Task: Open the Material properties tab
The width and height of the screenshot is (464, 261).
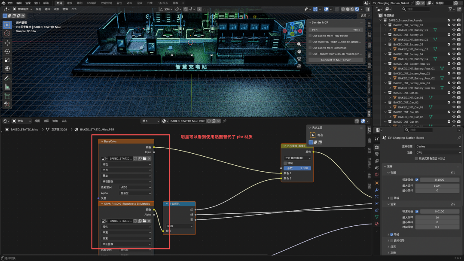Action: [377, 224]
